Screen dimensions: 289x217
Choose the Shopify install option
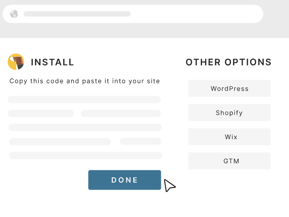229,112
